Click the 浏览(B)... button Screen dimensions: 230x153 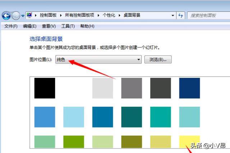158,59
